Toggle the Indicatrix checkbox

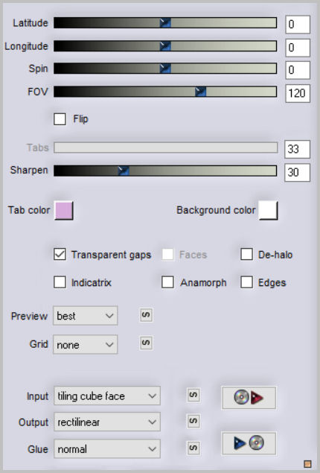tap(60, 282)
